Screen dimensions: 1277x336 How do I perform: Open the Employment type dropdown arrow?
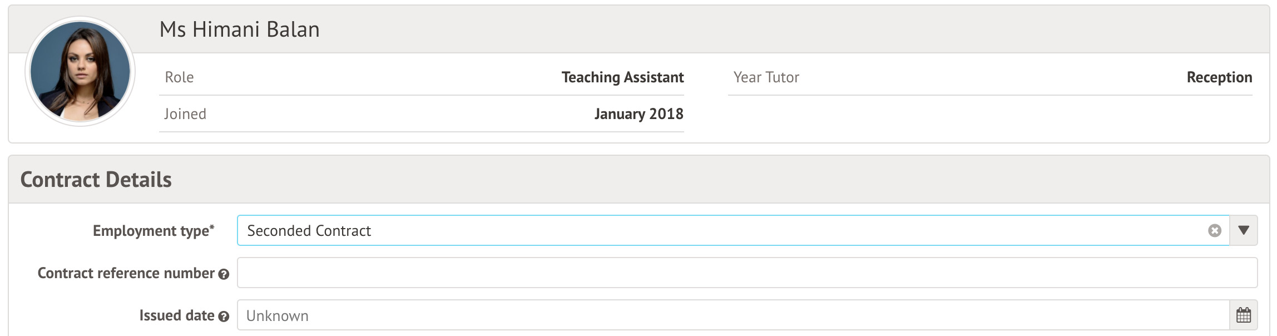(x=1244, y=230)
